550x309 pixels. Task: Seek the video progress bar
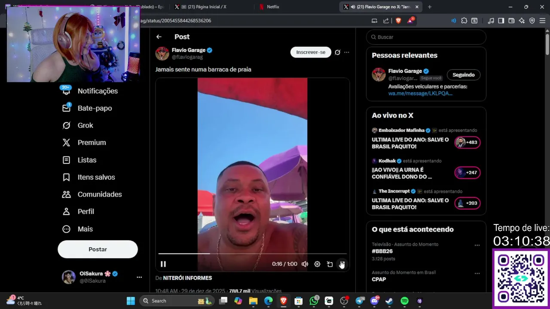point(252,254)
